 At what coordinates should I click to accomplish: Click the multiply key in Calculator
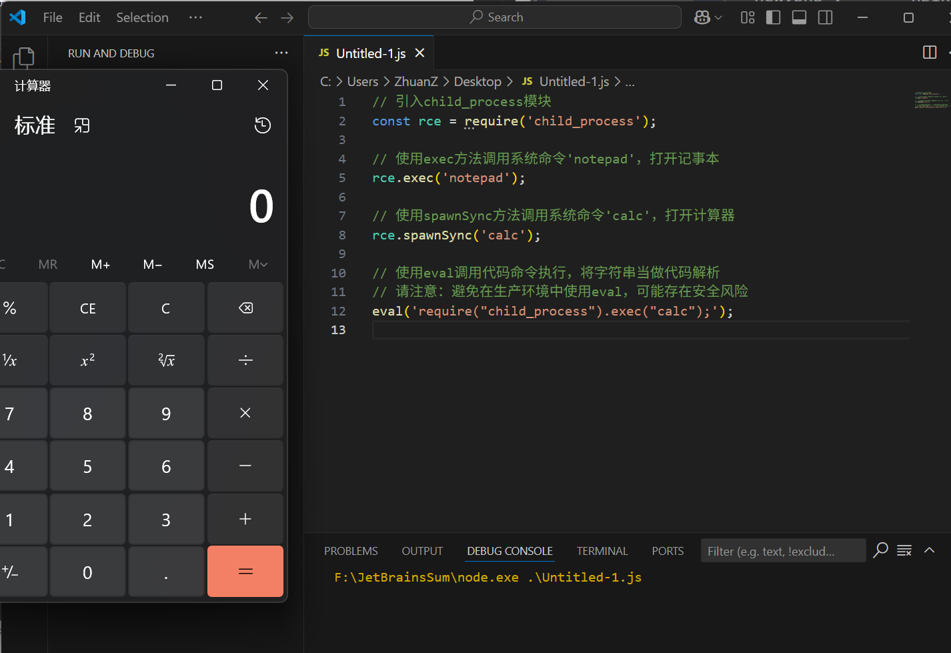pyautogui.click(x=245, y=414)
